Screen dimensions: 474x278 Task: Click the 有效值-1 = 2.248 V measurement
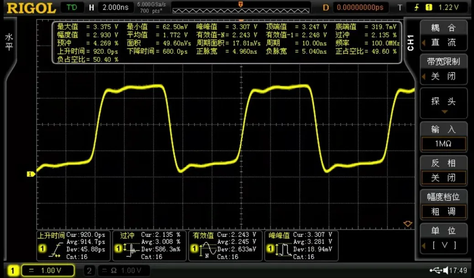(296, 35)
